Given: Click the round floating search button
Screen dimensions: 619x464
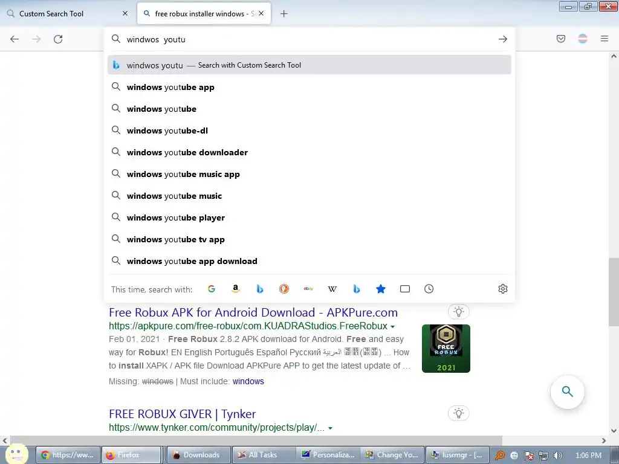Looking at the screenshot, I should (x=567, y=391).
